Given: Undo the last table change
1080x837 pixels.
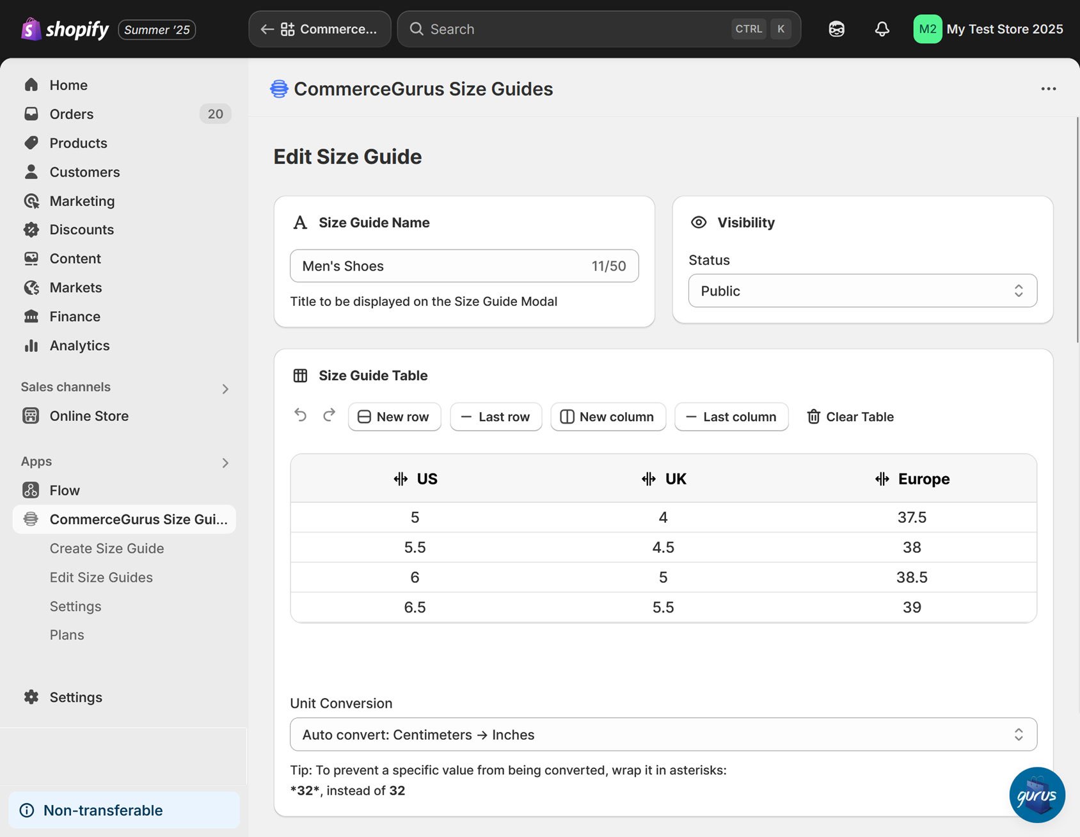Looking at the screenshot, I should [x=300, y=416].
